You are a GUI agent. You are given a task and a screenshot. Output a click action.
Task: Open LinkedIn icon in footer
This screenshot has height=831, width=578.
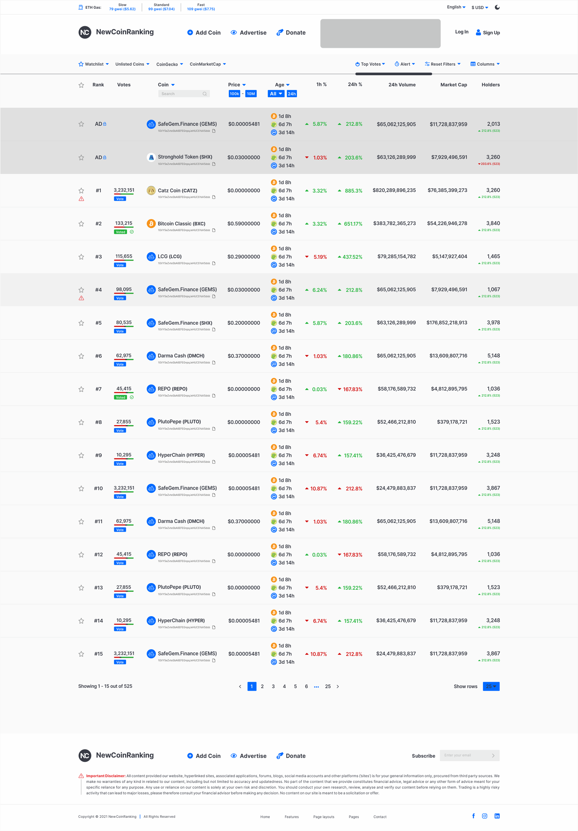(x=497, y=816)
